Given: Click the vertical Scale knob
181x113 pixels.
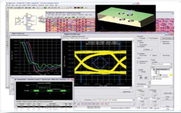Looking at the screenshot, I should pyautogui.click(x=142, y=105).
